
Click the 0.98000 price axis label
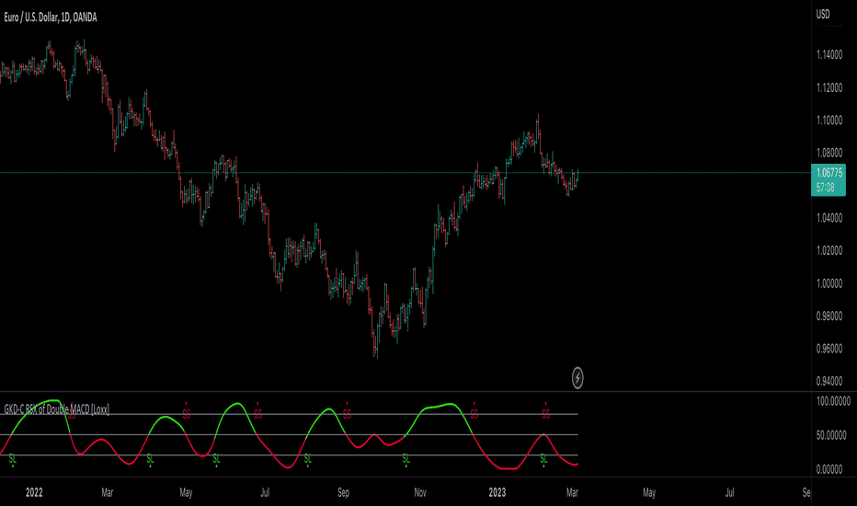pos(829,316)
